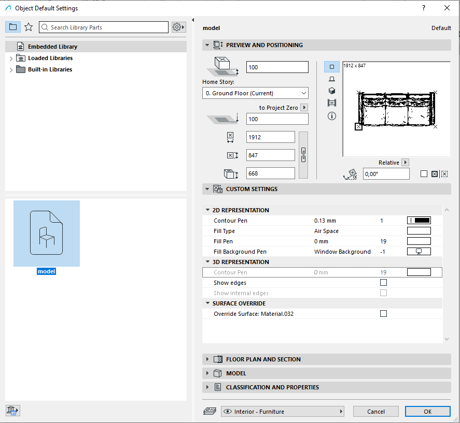460x423 pixels.
Task: Click the width field showing 1912
Action: [x=271, y=137]
